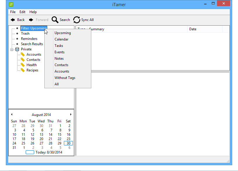The width and height of the screenshot is (238, 171).
Task: Sort by the Summary column header
Action: (137, 29)
